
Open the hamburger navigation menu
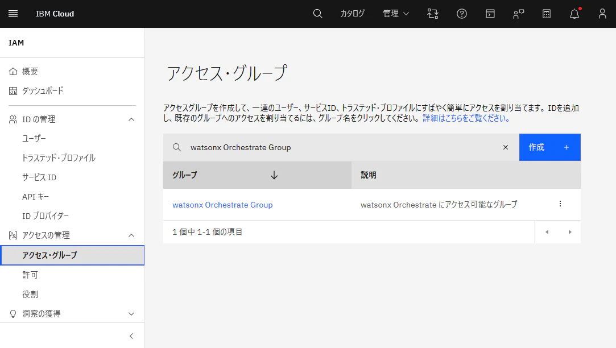(x=13, y=14)
